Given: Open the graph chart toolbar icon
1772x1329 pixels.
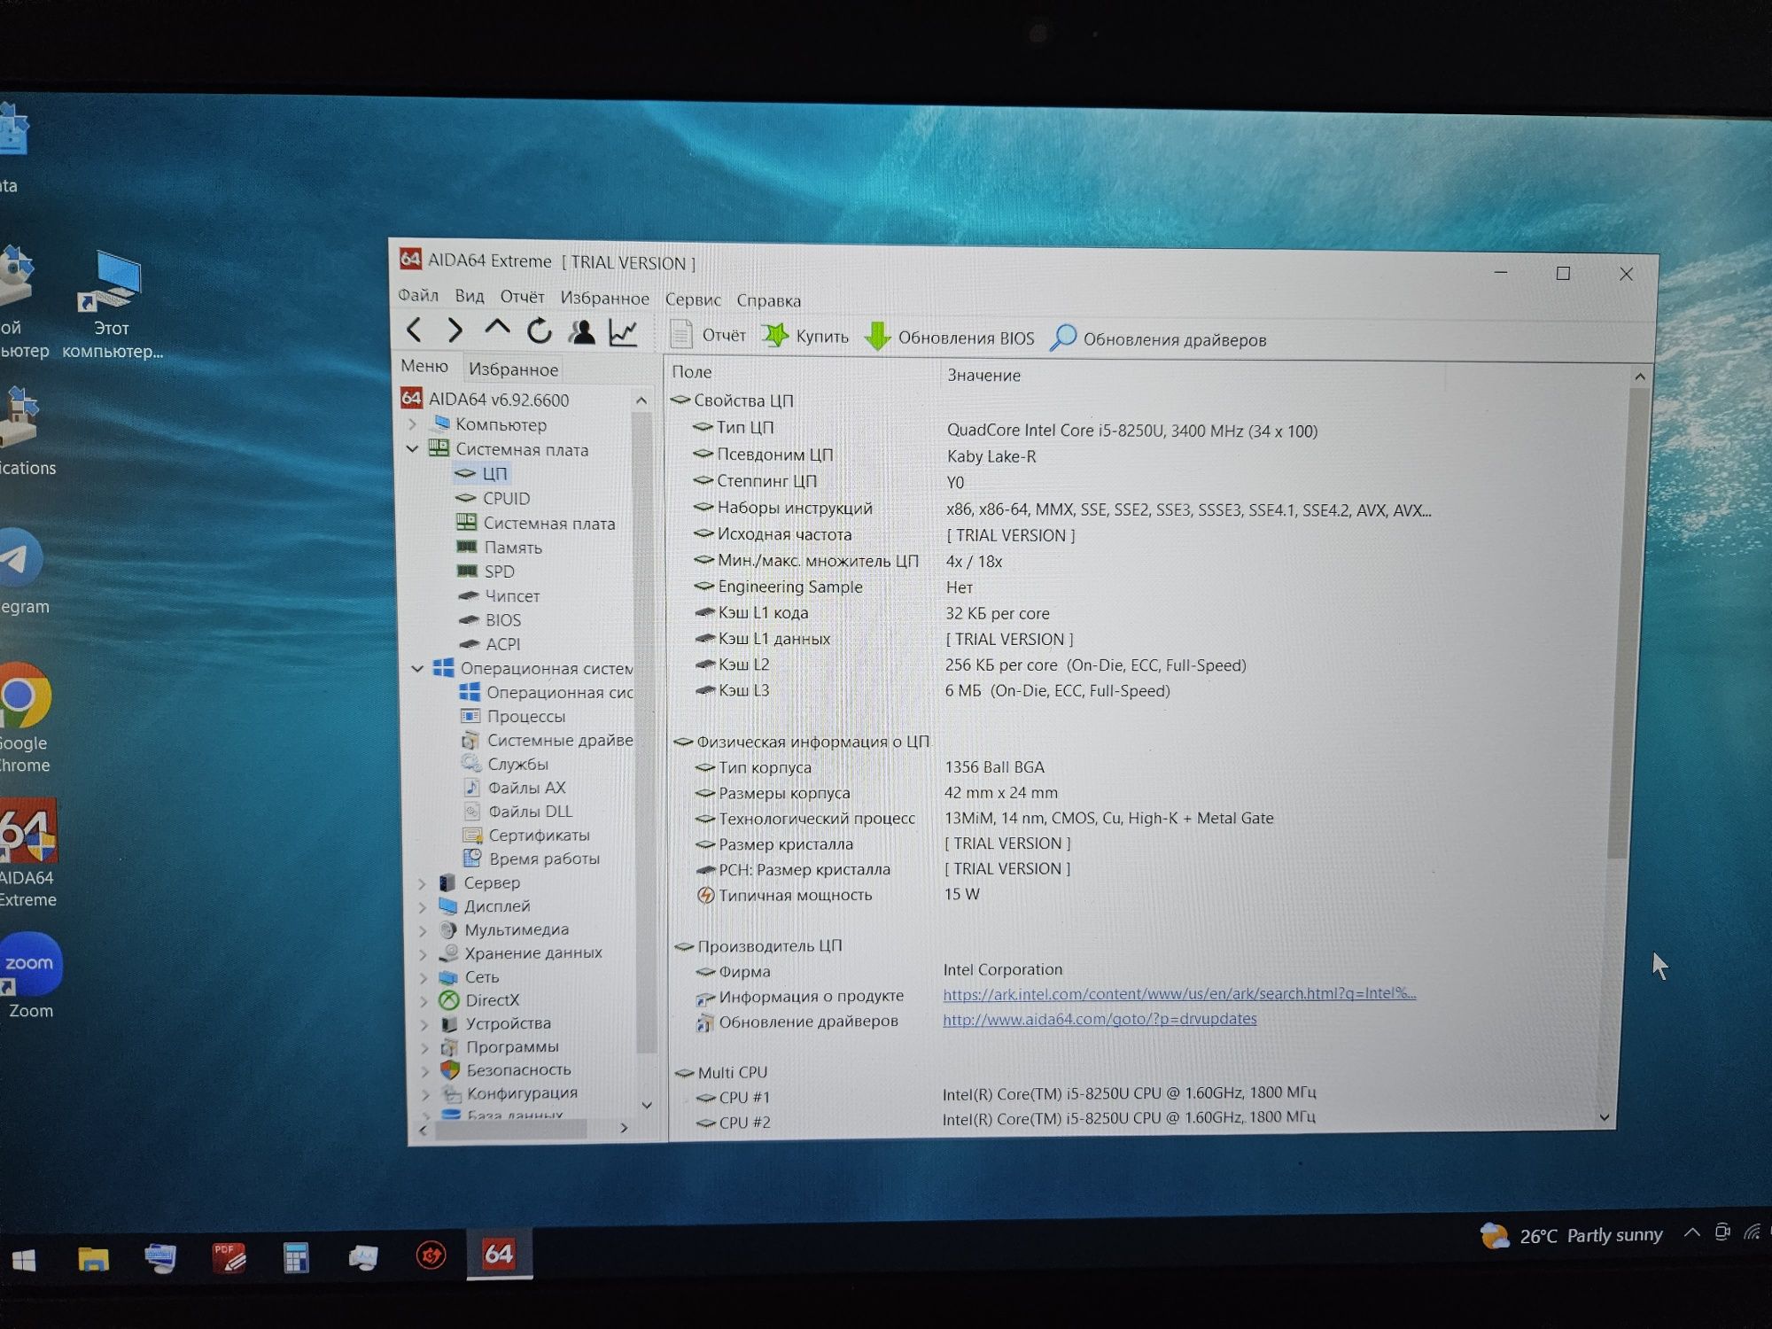Looking at the screenshot, I should click(x=623, y=333).
